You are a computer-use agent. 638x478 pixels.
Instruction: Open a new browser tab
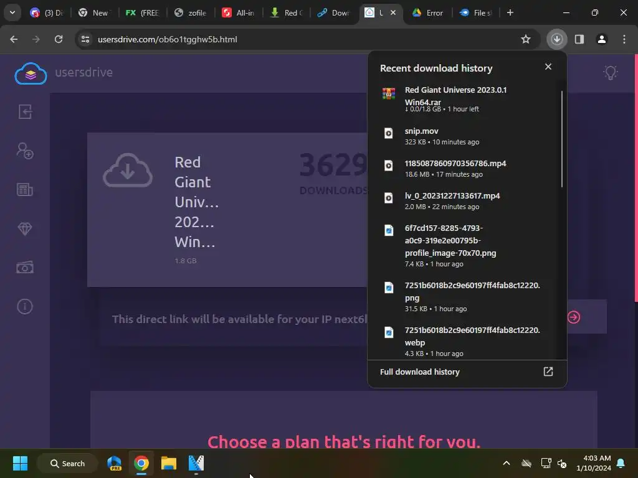[x=510, y=12]
